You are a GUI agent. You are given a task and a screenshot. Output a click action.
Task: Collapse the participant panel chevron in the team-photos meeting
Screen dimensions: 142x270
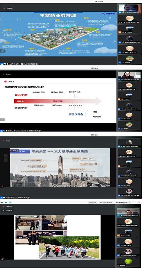pos(114,237)
